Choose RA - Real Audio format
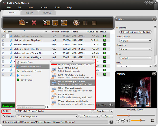This screenshot has height=126, width=158. (x=73, y=96)
